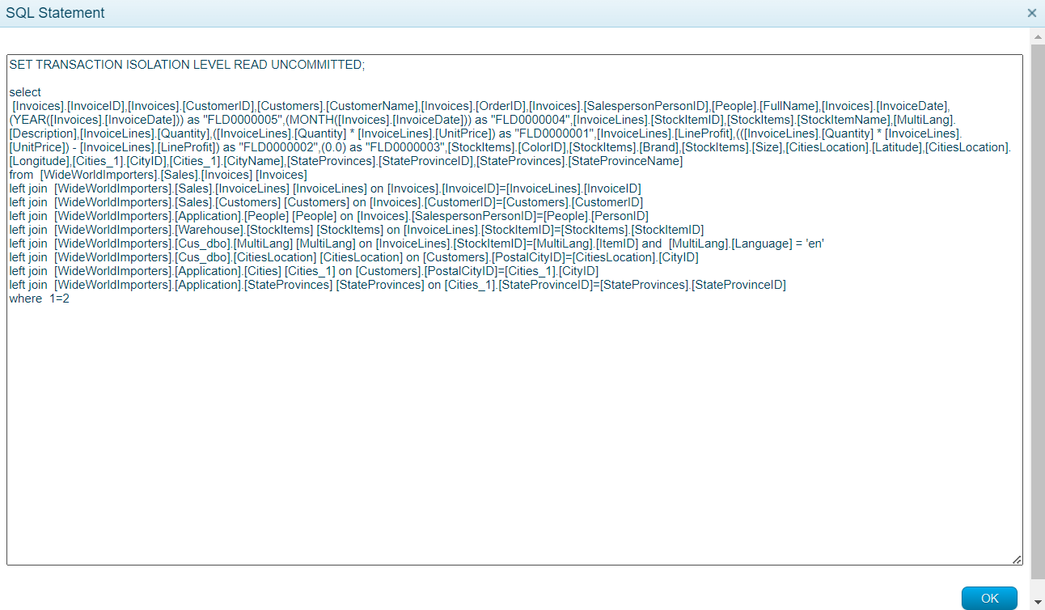
Task: Click the left join line for StockItems
Action: [x=356, y=230]
